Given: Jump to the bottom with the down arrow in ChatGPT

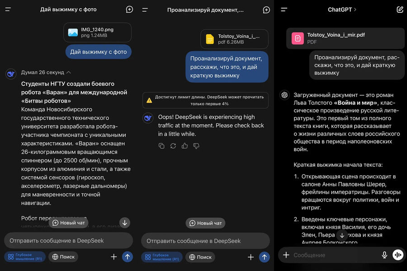Looking at the screenshot, I should [x=342, y=235].
